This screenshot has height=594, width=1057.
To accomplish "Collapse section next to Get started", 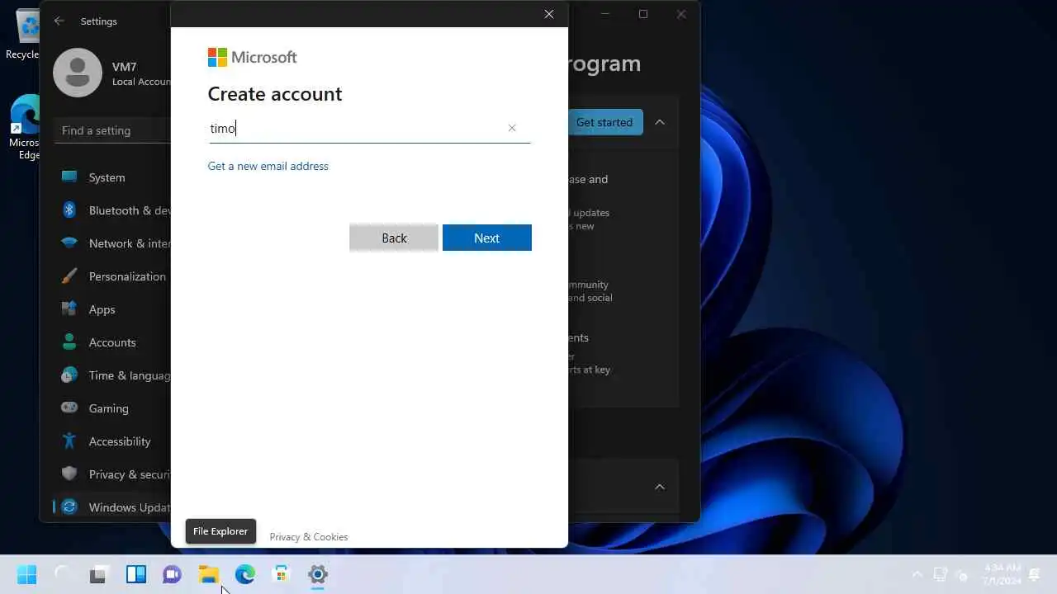I will tap(660, 122).
